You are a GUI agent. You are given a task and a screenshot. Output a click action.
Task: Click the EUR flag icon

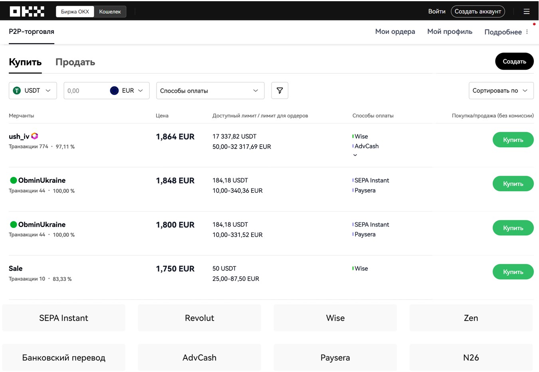tap(114, 90)
